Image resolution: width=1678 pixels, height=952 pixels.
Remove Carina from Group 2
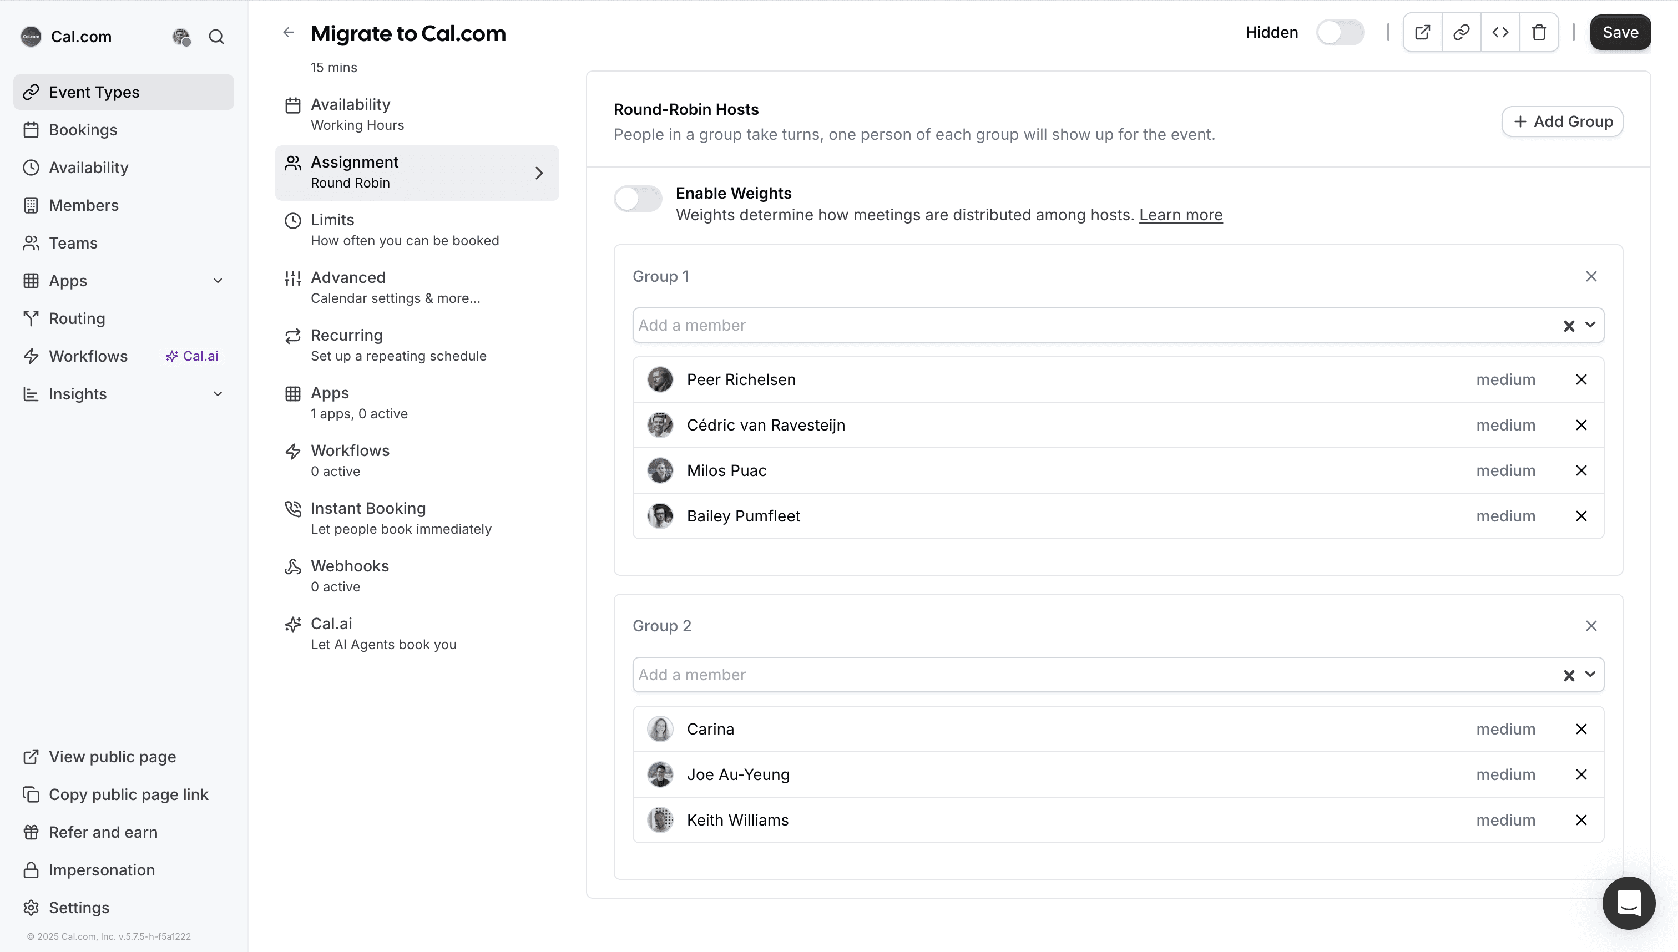tap(1581, 729)
